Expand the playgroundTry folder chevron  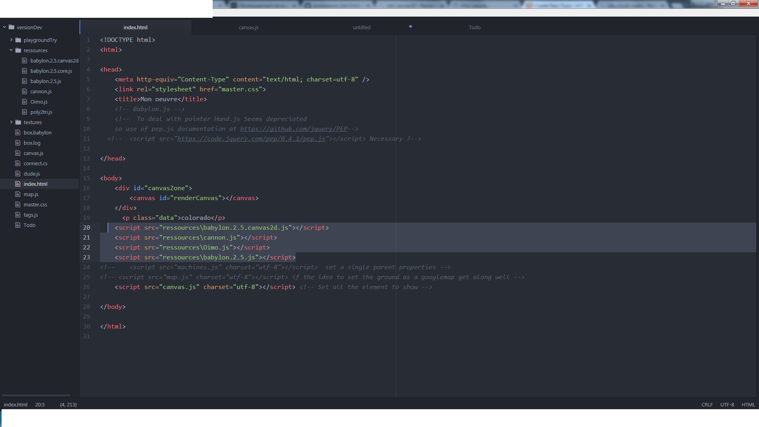(11, 40)
